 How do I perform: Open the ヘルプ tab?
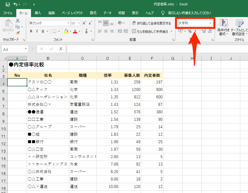[149, 13]
